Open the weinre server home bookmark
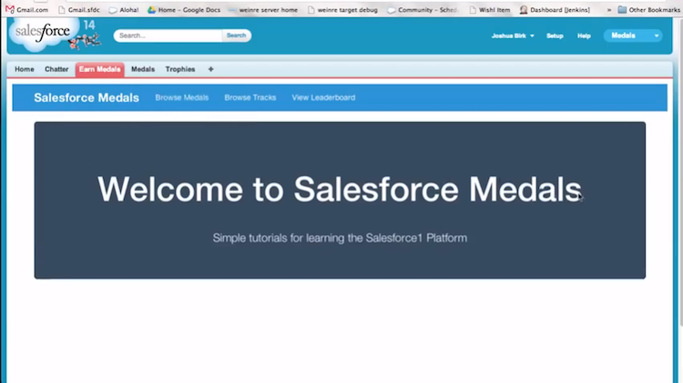Screen dimensions: 683x383 pos(262,10)
